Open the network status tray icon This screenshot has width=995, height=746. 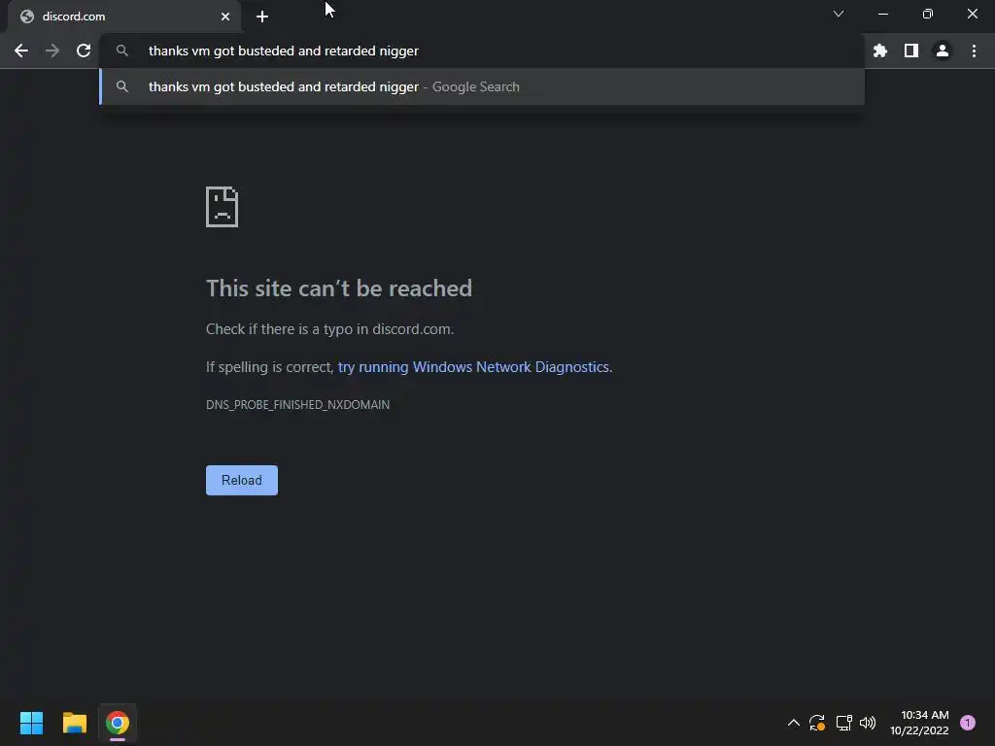843,723
